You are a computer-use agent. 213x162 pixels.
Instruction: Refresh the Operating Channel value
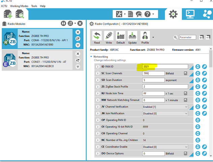point(198,133)
